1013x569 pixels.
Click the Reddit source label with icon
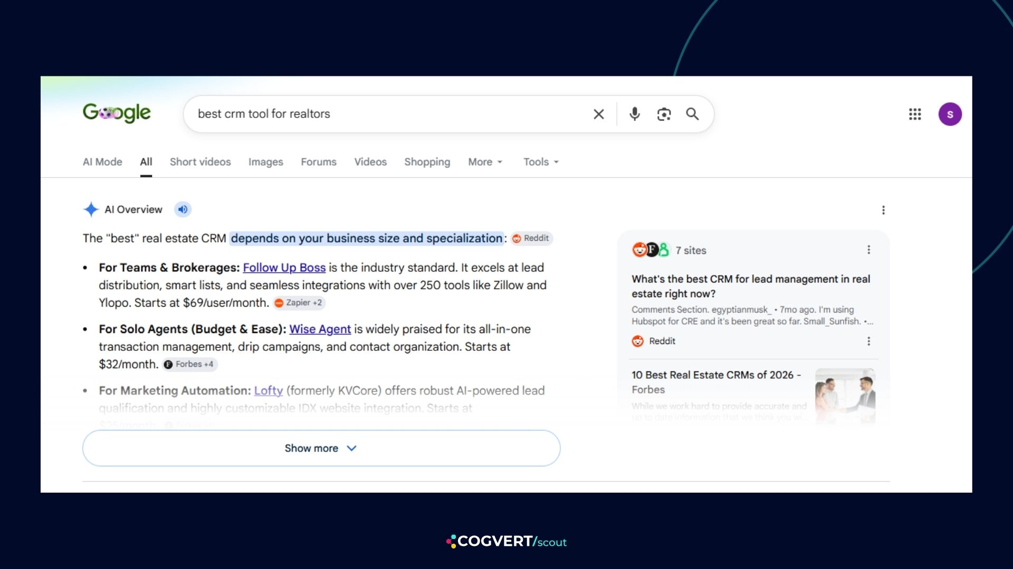click(654, 341)
